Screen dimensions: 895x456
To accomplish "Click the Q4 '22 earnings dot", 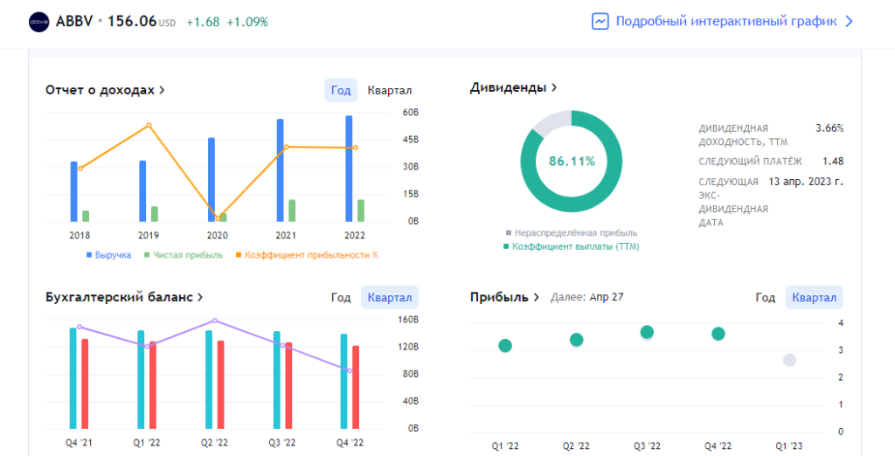I will tap(718, 334).
